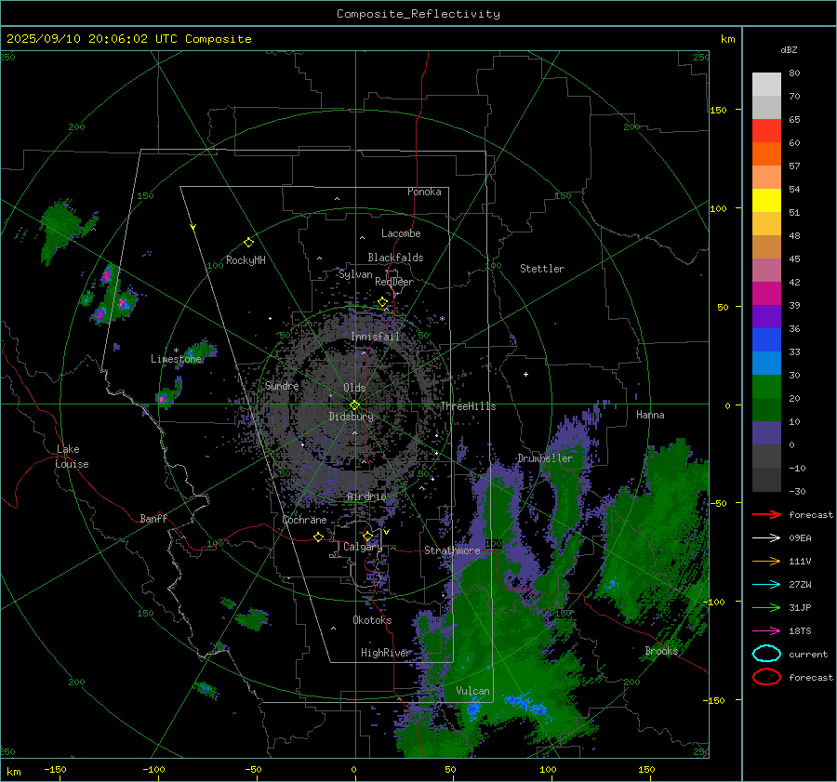Screen dimensions: 837x782
Task: Click the Banff city label
Action: (153, 518)
